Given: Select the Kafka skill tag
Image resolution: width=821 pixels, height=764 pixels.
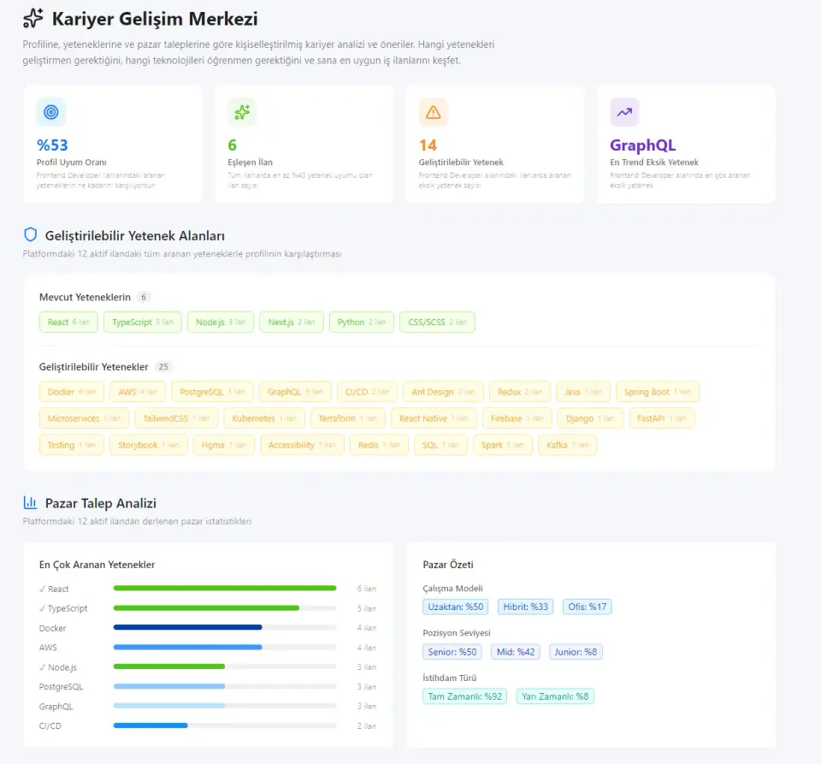Looking at the screenshot, I should (x=568, y=445).
